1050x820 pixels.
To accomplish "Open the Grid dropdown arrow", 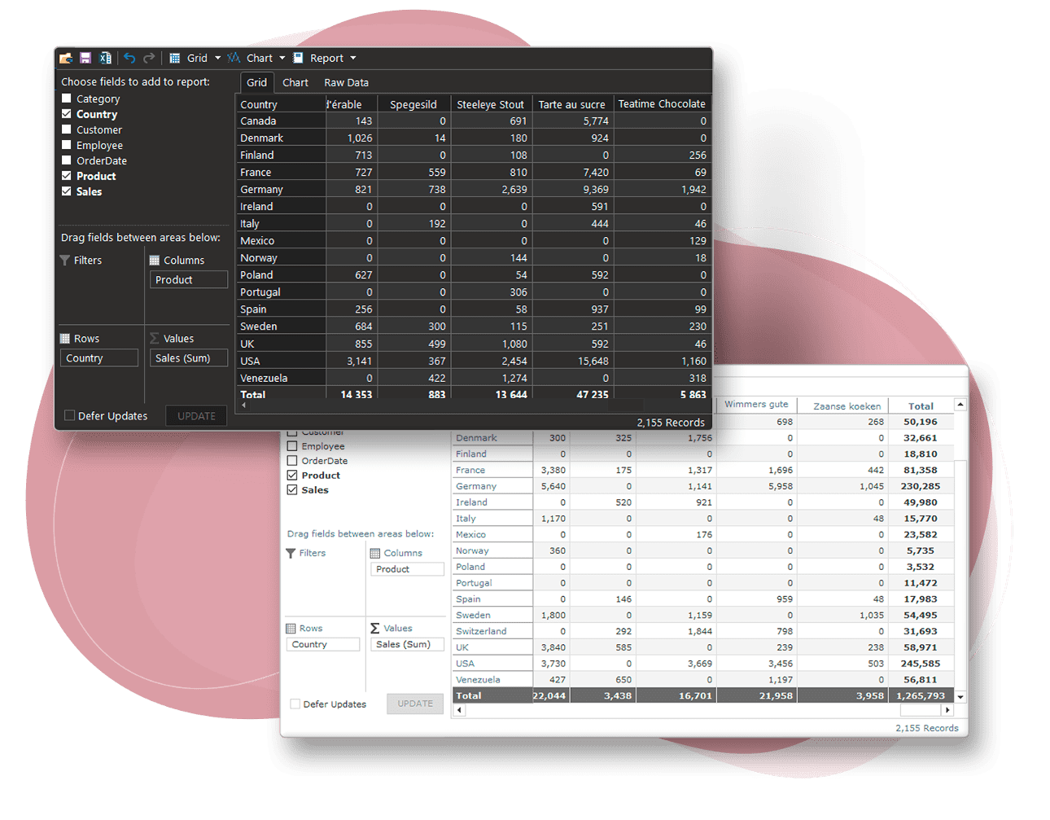I will click(x=217, y=58).
